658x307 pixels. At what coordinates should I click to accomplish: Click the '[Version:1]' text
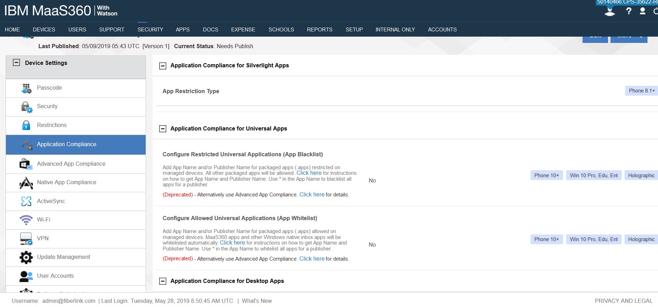[156, 46]
